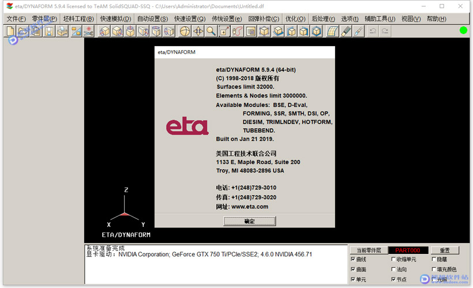Open the 帮助(H) menu
The width and height of the screenshot is (473, 288).
pyautogui.click(x=436, y=18)
